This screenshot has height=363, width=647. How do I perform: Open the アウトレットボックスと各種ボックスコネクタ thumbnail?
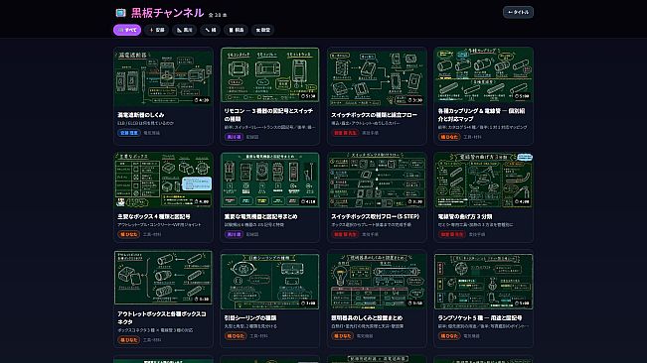(x=163, y=278)
